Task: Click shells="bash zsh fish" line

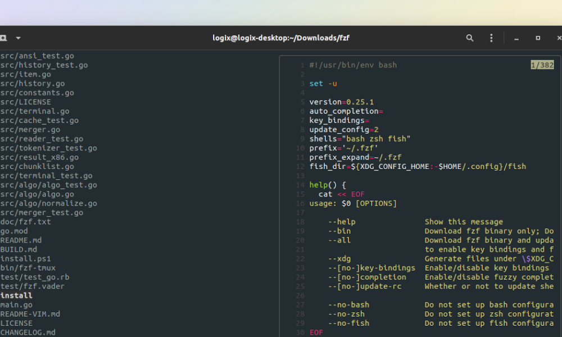Action: 360,139
